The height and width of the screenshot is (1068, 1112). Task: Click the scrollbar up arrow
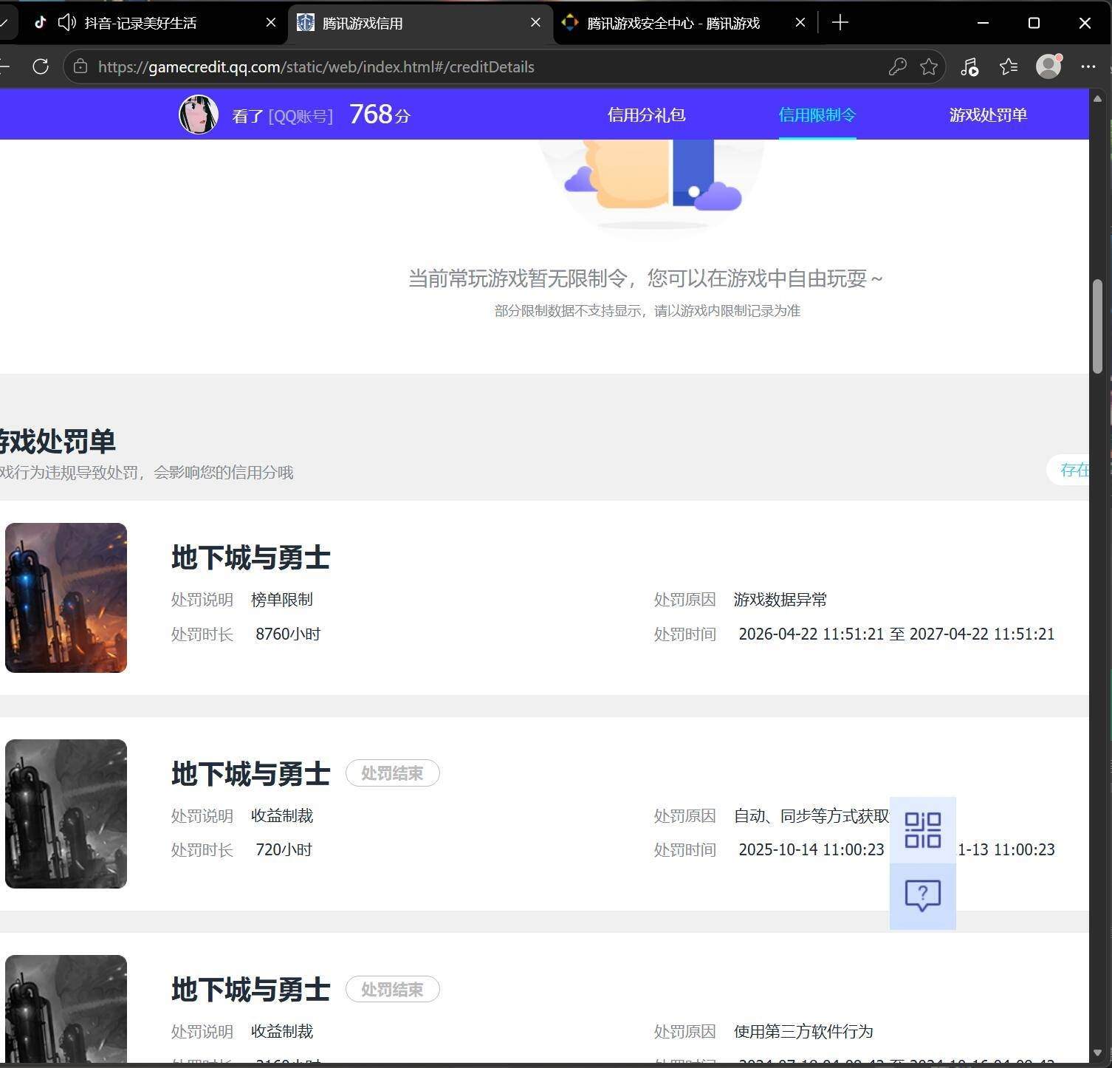pyautogui.click(x=1098, y=98)
